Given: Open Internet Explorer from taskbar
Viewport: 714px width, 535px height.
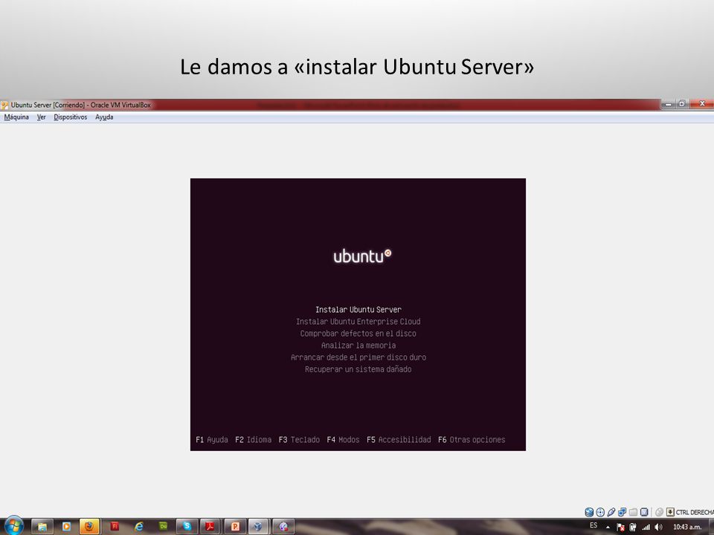Looking at the screenshot, I should (139, 527).
